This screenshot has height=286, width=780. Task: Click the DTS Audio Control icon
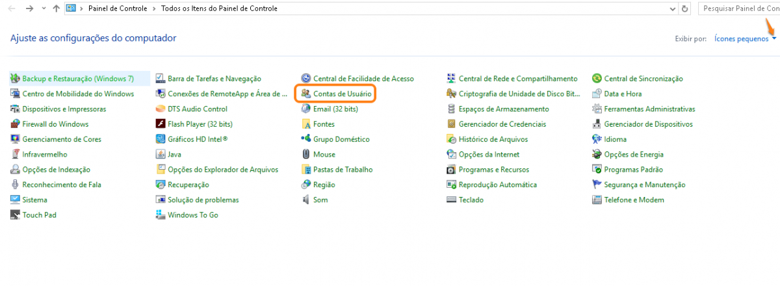pos(161,109)
